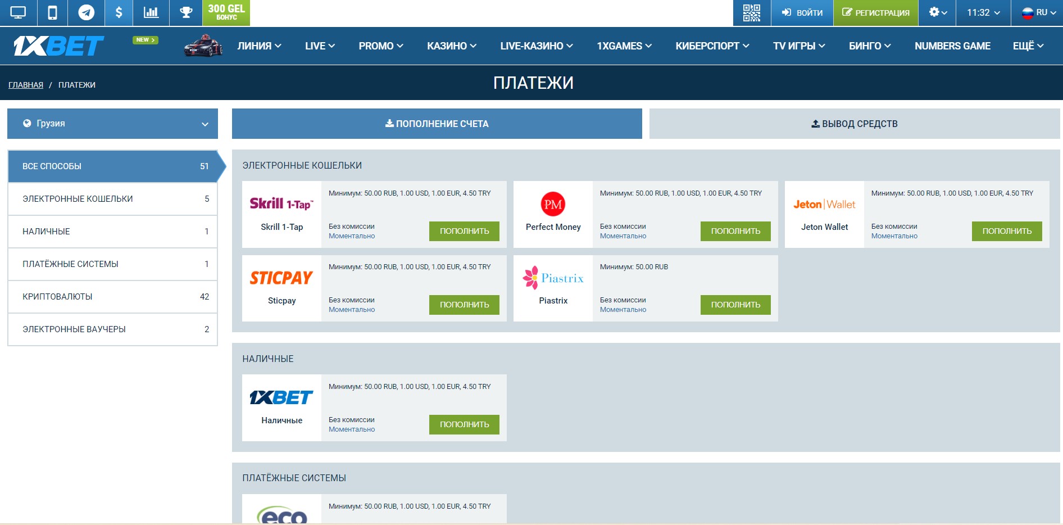Expand the Линия menu
The width and height of the screenshot is (1063, 525).
point(259,46)
